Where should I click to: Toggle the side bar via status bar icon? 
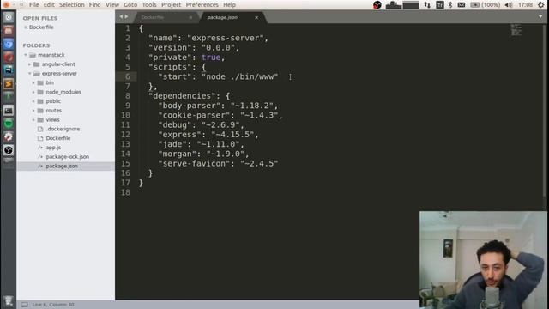point(24,305)
